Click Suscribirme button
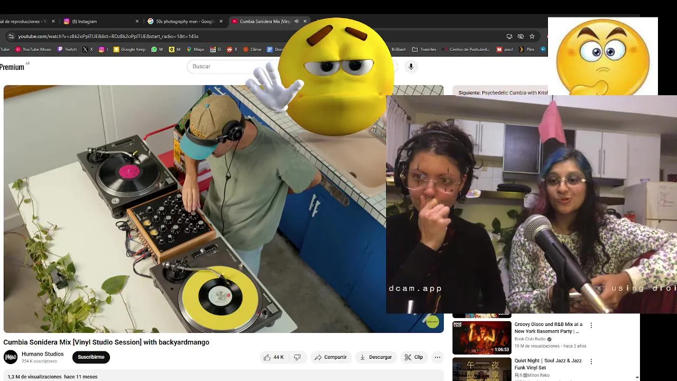Viewport: 677px width, 381px height. coord(91,357)
